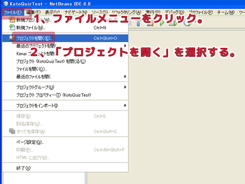Click the disabled 印刷(P)... entry

[x=65, y=150]
